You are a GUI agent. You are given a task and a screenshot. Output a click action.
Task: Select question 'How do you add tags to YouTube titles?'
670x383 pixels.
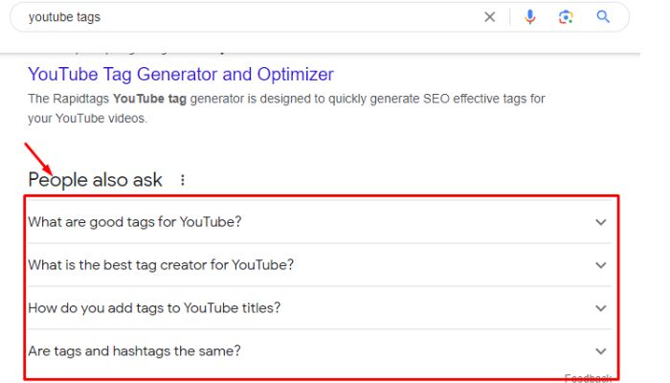(154, 308)
